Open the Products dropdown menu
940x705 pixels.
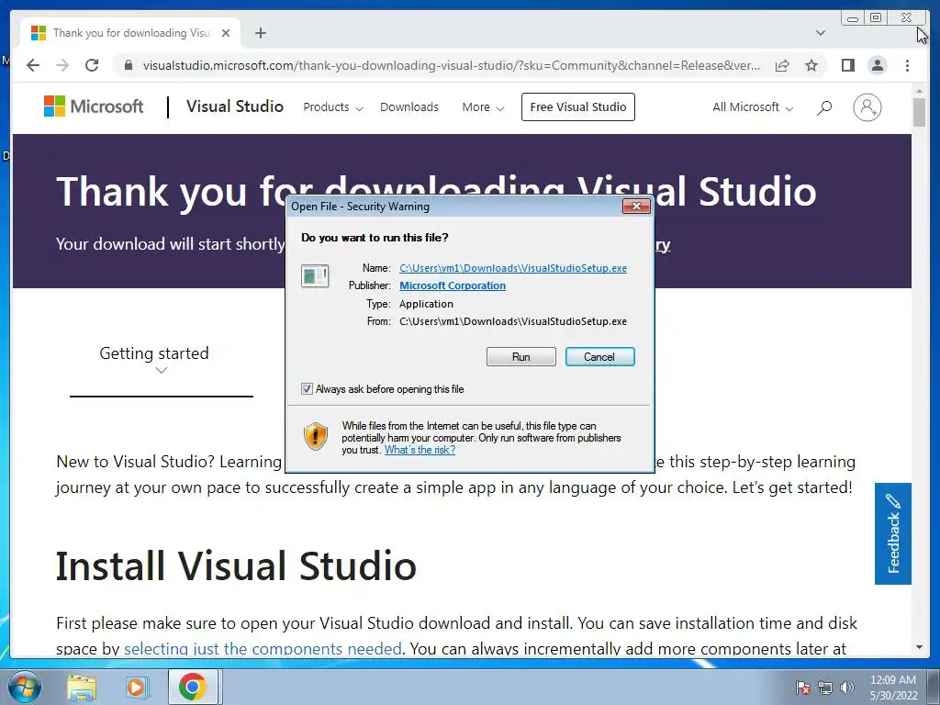click(x=332, y=107)
